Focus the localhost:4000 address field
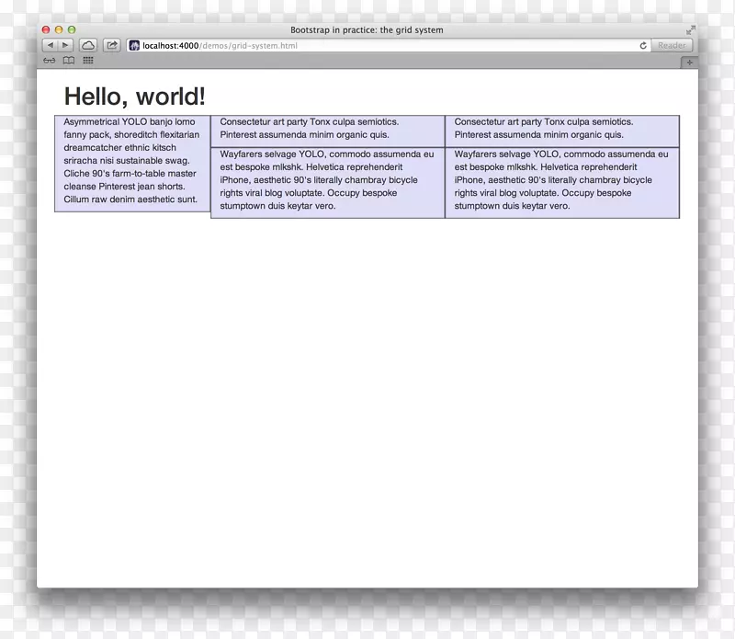 (x=389, y=45)
